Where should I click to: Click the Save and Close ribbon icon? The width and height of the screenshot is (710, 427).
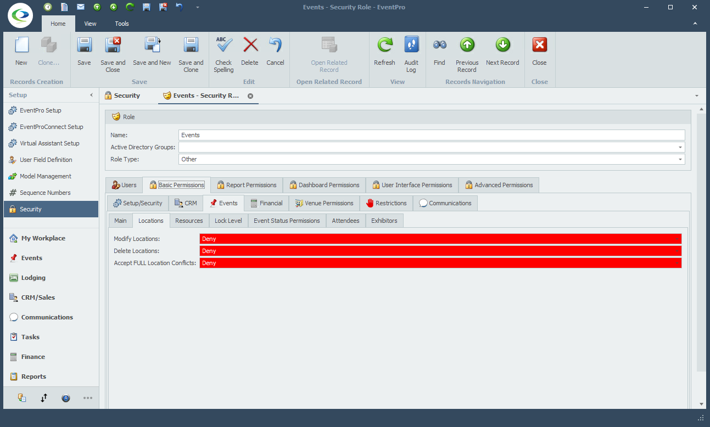[113, 45]
